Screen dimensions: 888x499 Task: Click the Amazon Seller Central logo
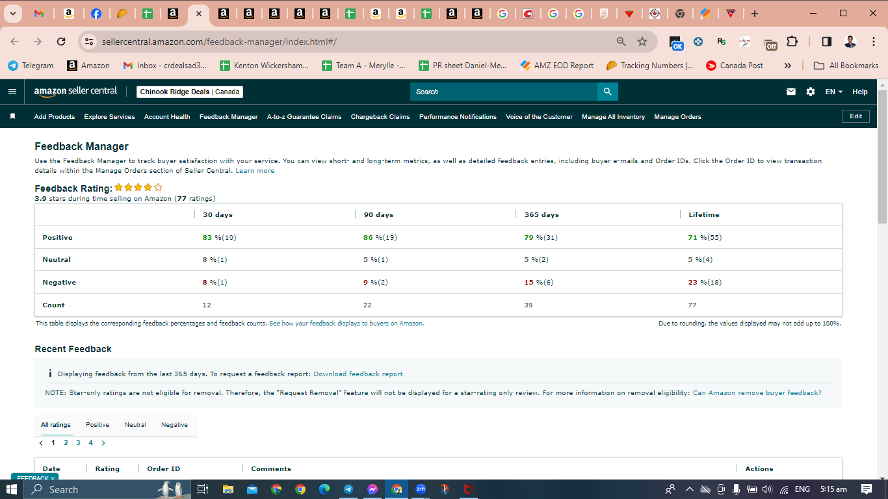(76, 91)
